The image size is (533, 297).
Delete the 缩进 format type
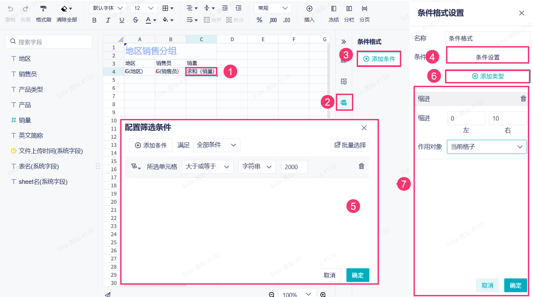point(523,99)
